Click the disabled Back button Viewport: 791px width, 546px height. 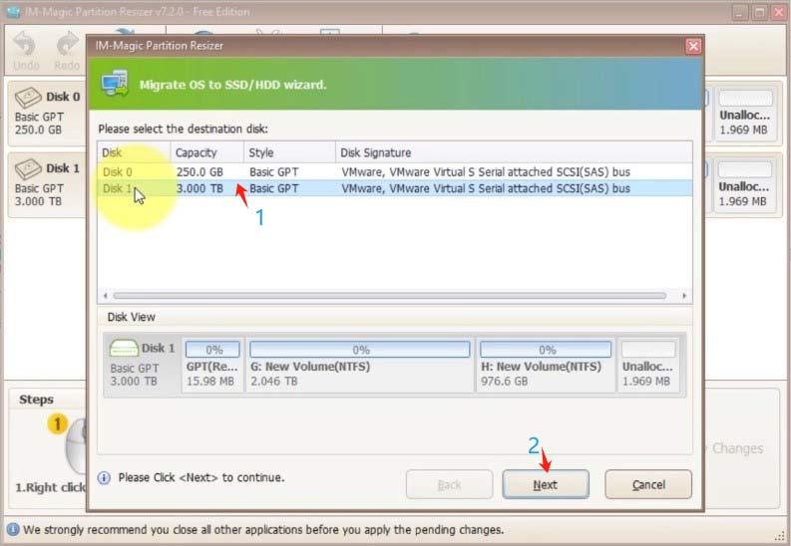[449, 484]
